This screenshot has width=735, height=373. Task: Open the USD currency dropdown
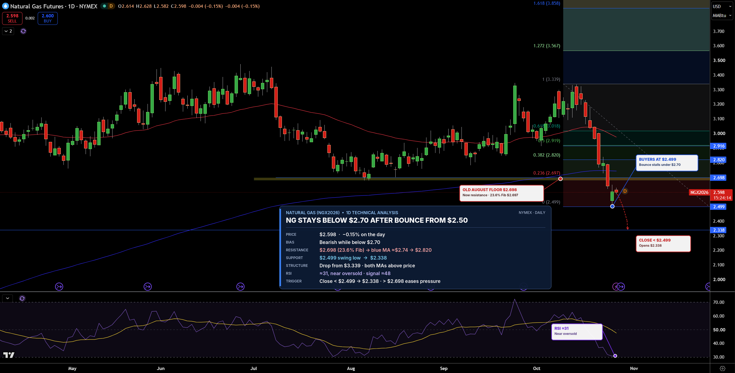[x=722, y=6]
